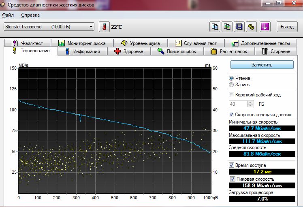Enable the Короткий рабочий ход checkbox
Image resolution: width=303 pixels, height=207 pixels.
point(232,95)
